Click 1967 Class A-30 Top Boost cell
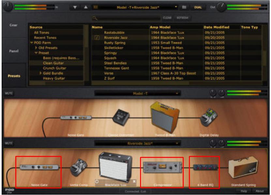The height and width of the screenshot is (195, 271). (173, 73)
